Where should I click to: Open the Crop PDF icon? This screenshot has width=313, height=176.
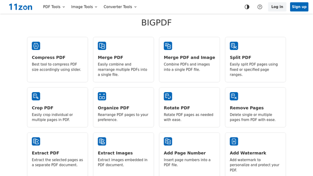36,96
